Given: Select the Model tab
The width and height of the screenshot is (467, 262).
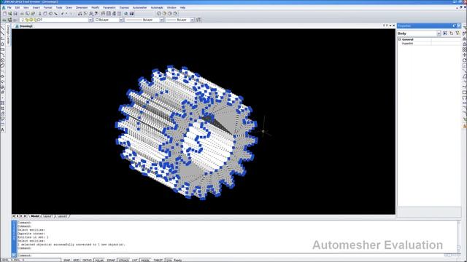Looking at the screenshot, I should pyautogui.click(x=35, y=216).
